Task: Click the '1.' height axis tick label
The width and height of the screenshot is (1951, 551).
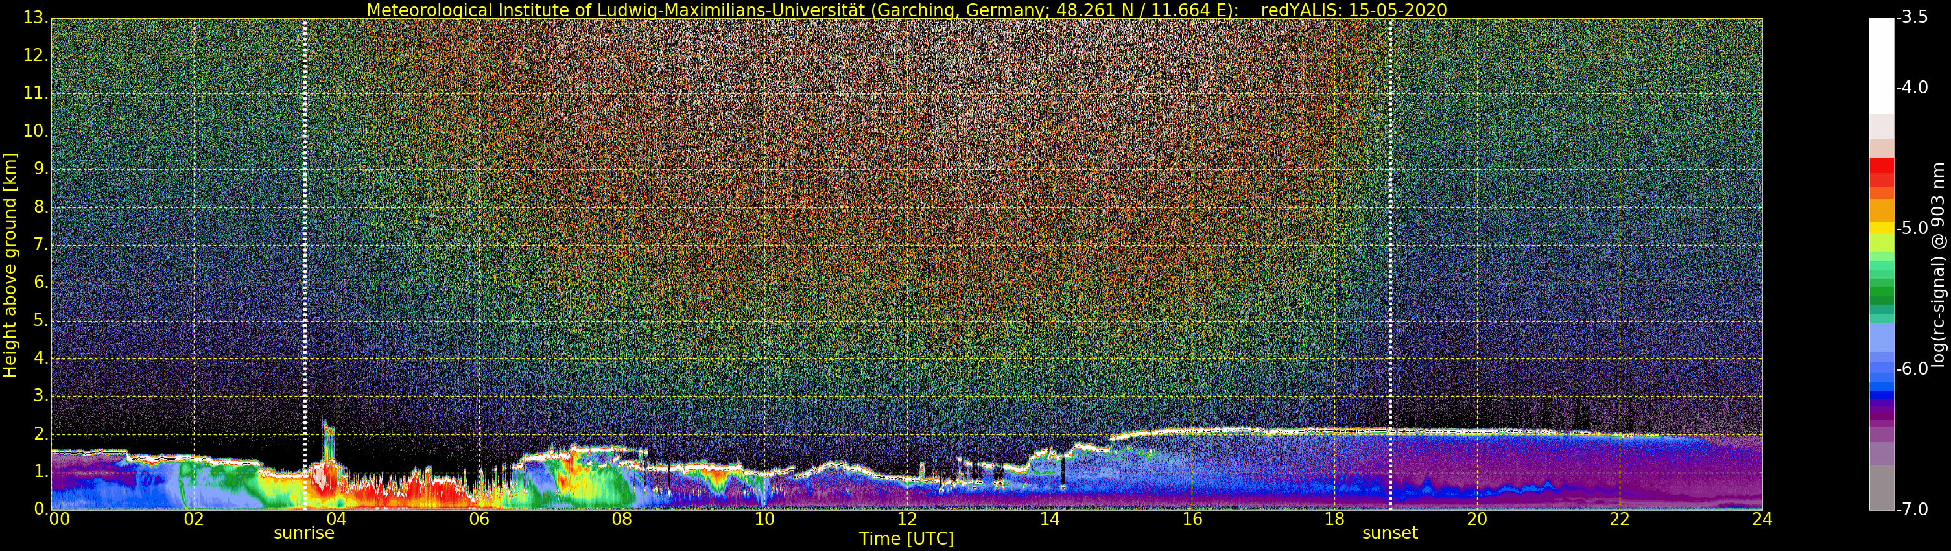Action: click(x=41, y=471)
